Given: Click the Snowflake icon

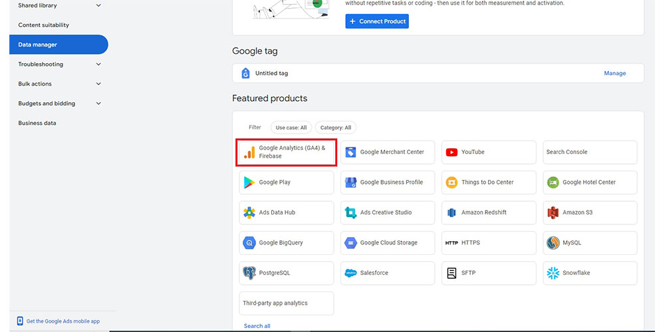Looking at the screenshot, I should pyautogui.click(x=553, y=273).
